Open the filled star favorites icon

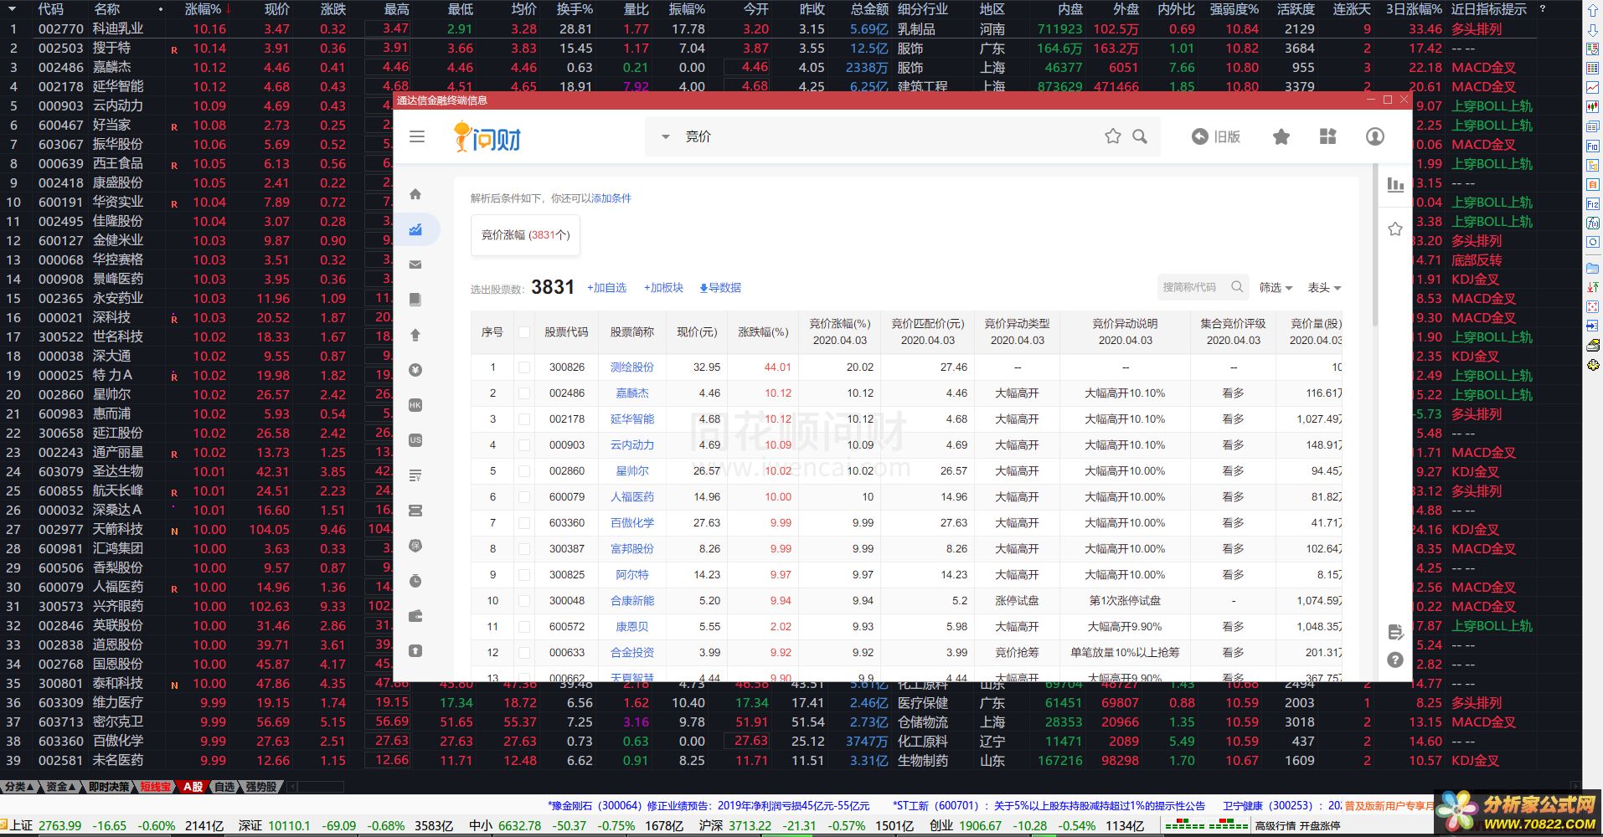1281,136
